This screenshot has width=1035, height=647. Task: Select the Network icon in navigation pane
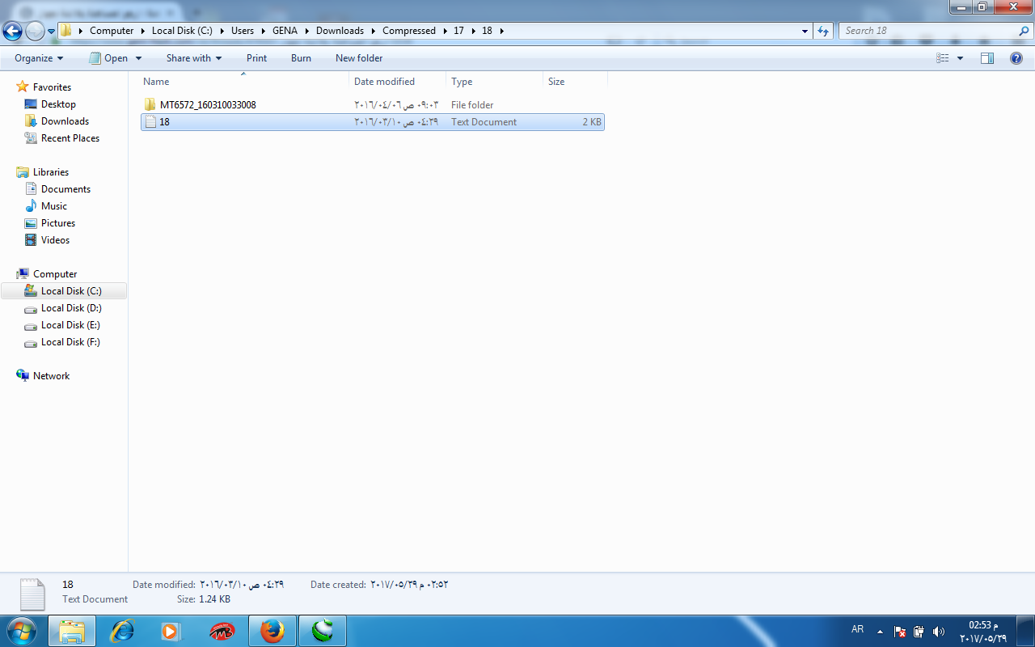pos(23,376)
